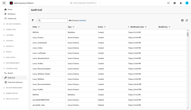This screenshot has width=191, height=110.
Task: Refresh the audit trail list
Action: (187, 20)
